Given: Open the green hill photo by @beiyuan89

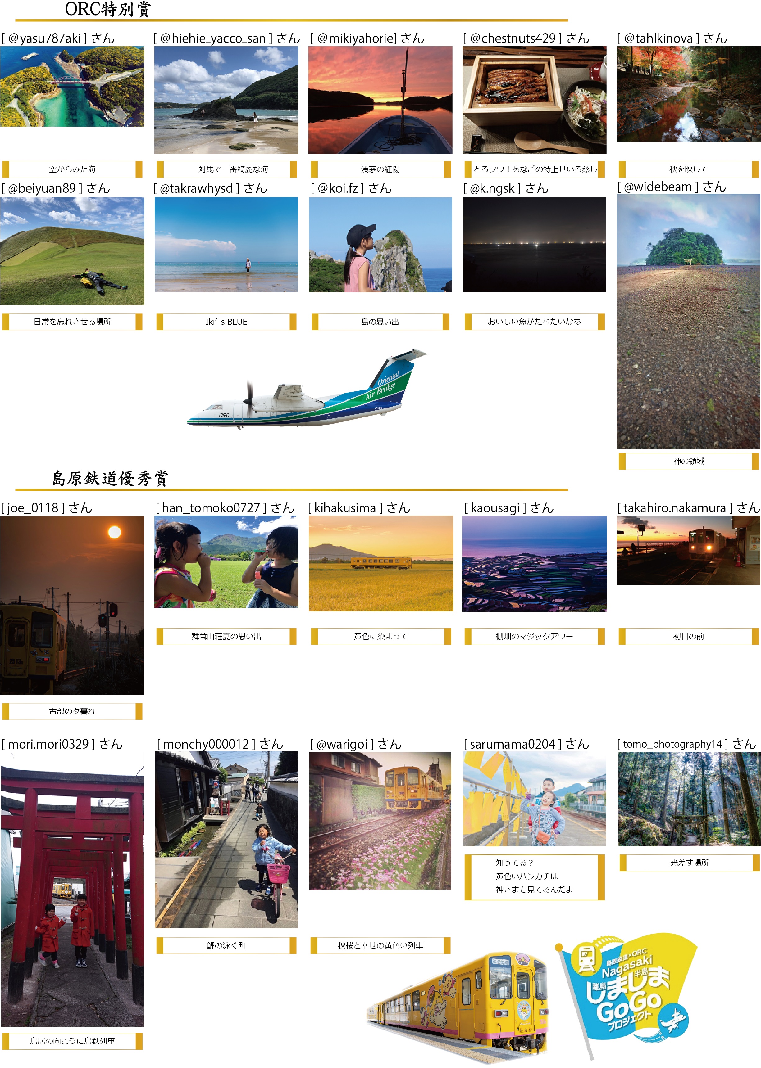Looking at the screenshot, I should 72,251.
